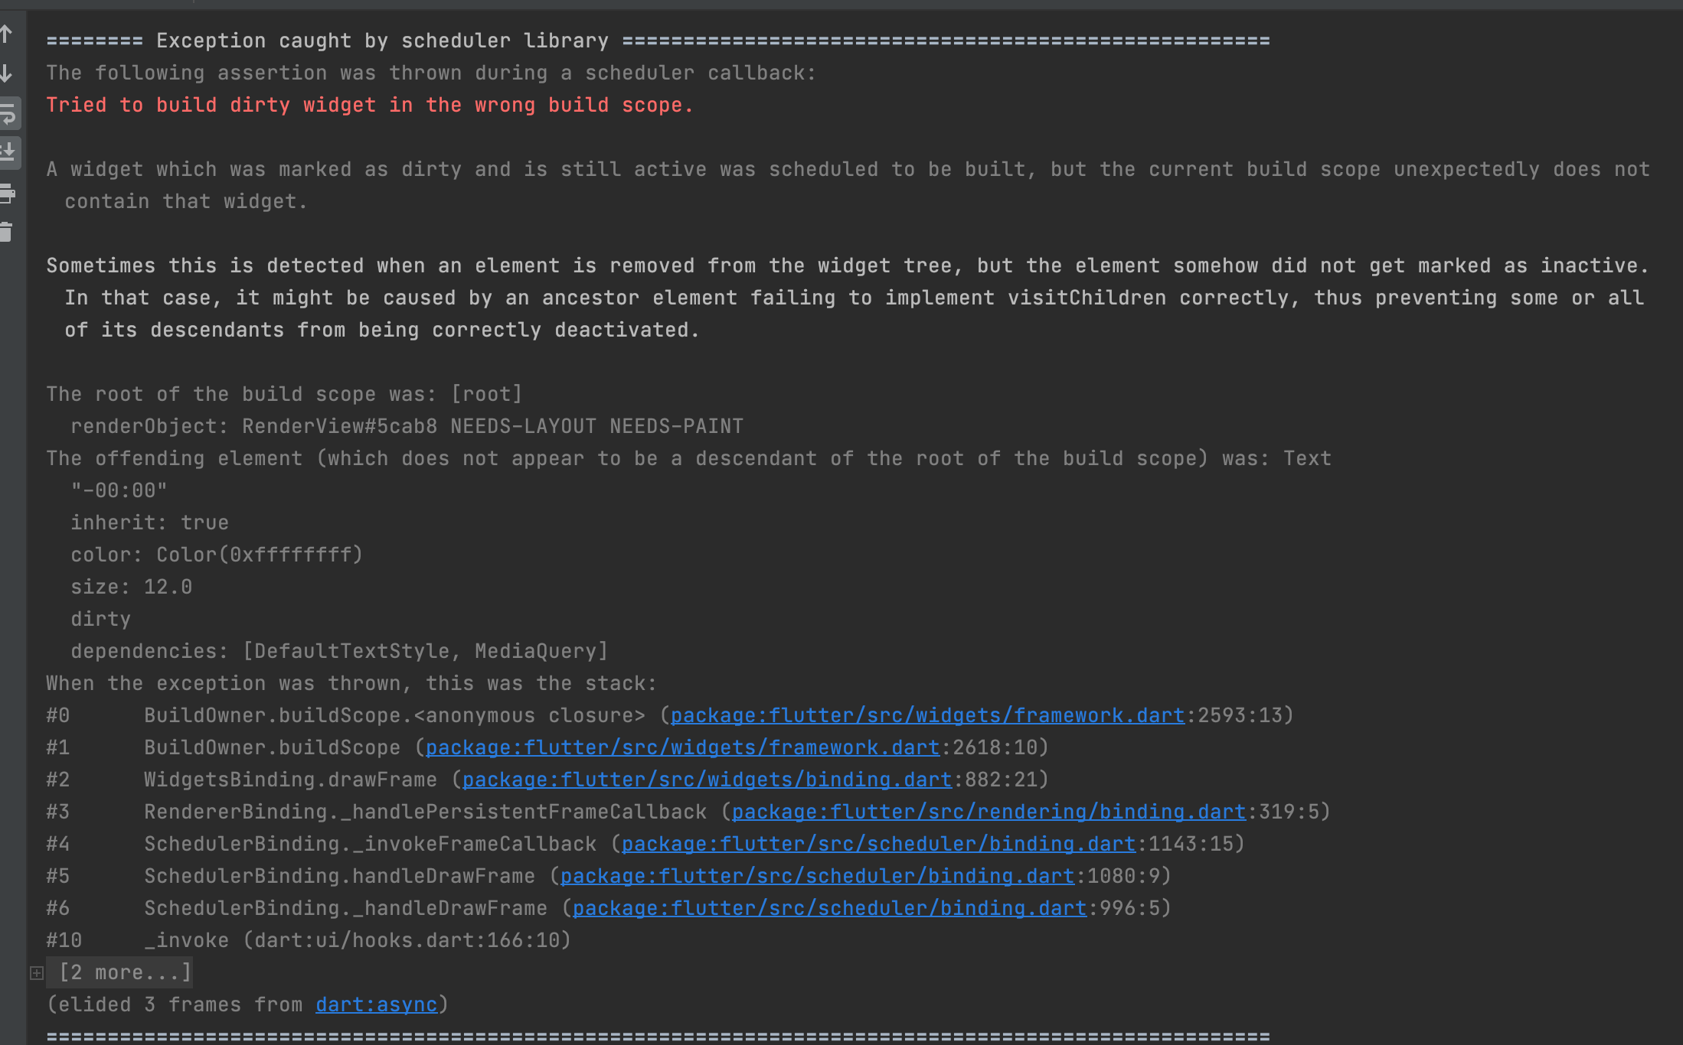Open widgets/binding.dart at line 882
Screen dimensions: 1683x1045
click(707, 780)
